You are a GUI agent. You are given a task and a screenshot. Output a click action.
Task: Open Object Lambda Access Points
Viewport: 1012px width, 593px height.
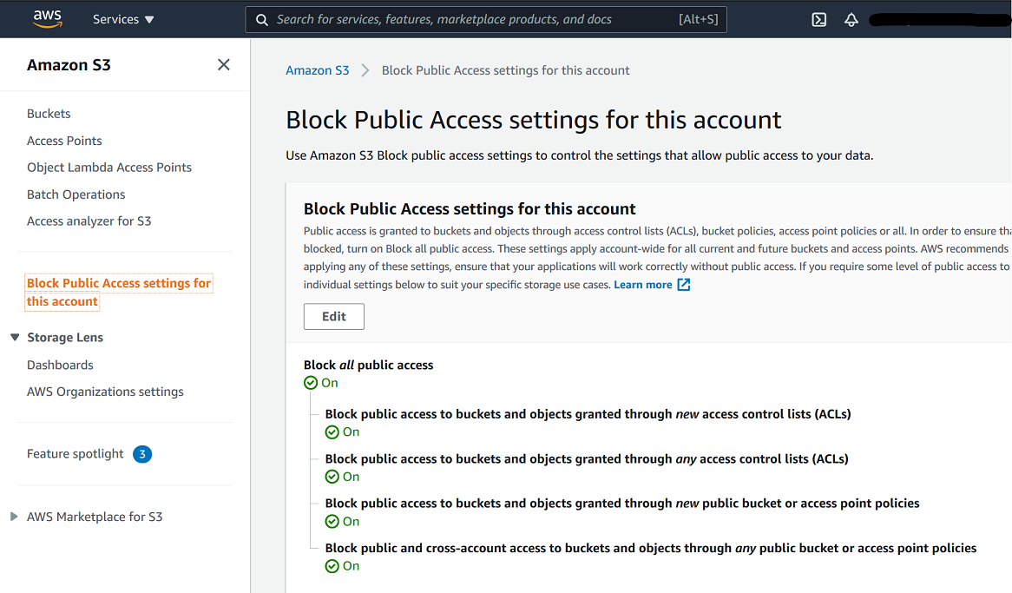tap(109, 168)
